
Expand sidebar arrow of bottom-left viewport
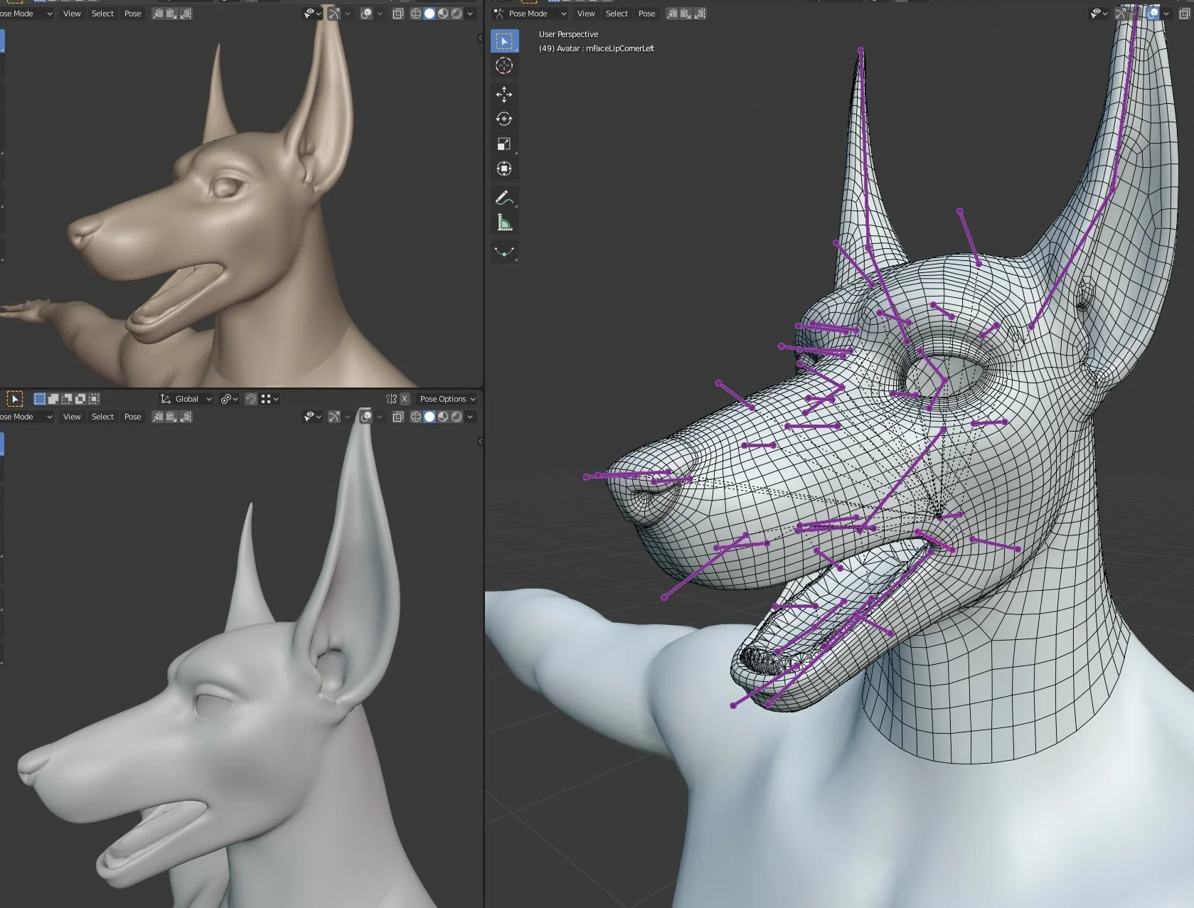(480, 442)
